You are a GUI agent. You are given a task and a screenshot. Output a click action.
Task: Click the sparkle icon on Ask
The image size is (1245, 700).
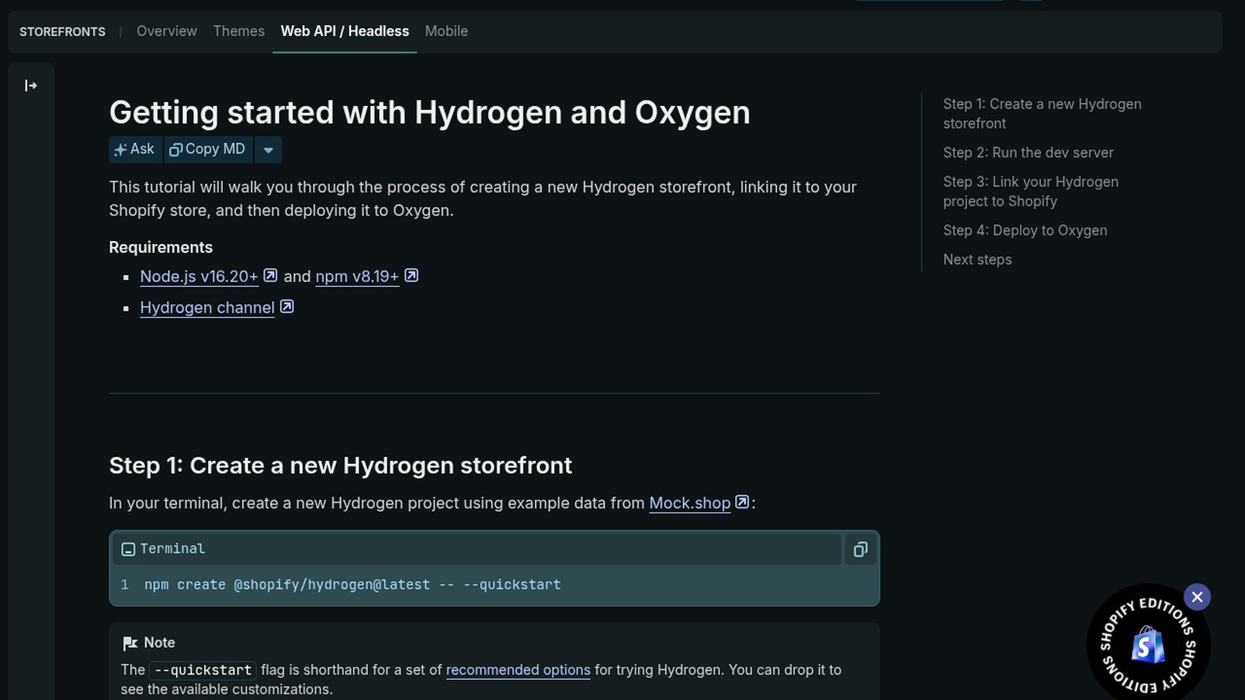pyautogui.click(x=120, y=150)
